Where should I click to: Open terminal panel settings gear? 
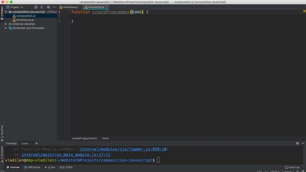click(297, 143)
